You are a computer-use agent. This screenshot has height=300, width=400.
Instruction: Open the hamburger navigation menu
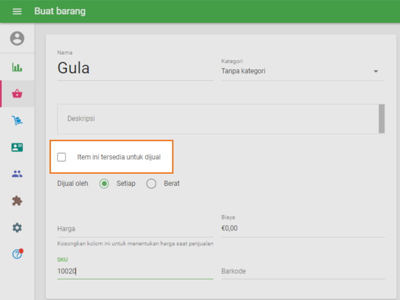(x=17, y=11)
